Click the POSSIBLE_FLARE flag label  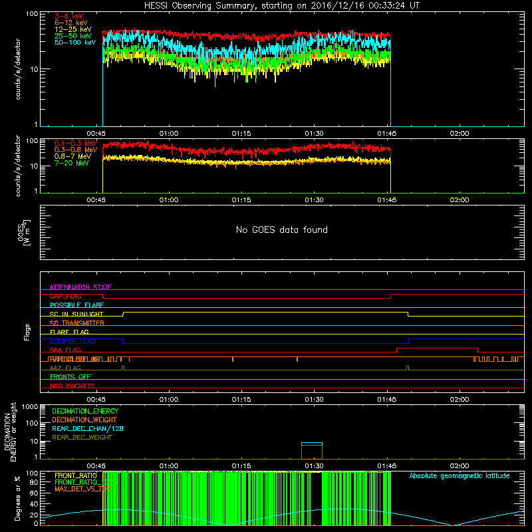[76, 305]
